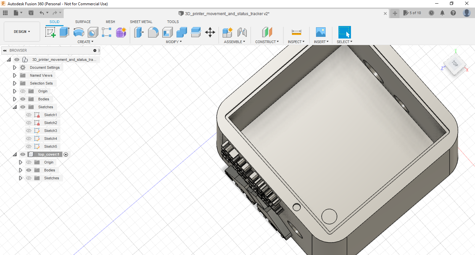Open the CONSTRUCT menu
The image size is (475, 255).
[x=267, y=42]
